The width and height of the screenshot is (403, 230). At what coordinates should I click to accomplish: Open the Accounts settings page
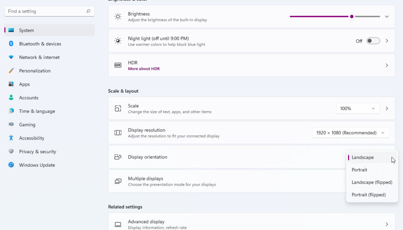coord(29,98)
